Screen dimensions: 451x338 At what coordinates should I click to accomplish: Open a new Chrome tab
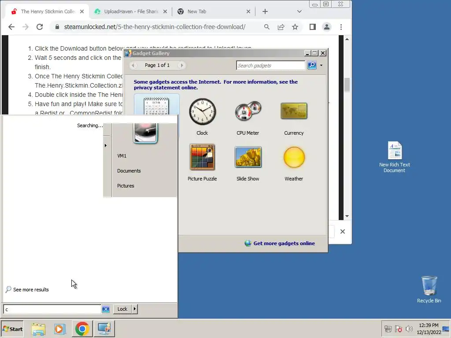(x=265, y=11)
